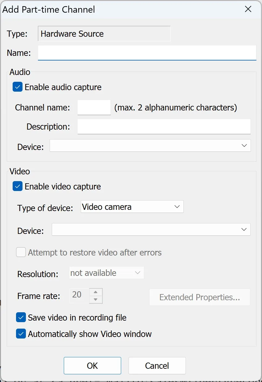Close the Add Part-time Channel dialog
The image size is (262, 382).
click(x=248, y=9)
